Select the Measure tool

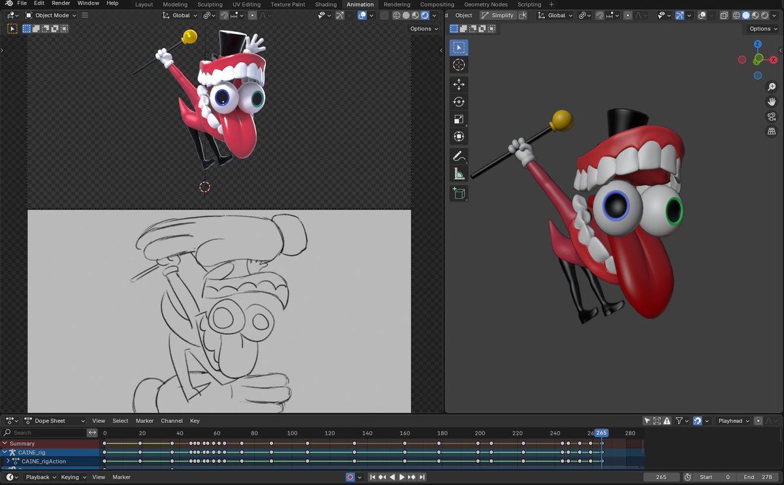click(459, 174)
